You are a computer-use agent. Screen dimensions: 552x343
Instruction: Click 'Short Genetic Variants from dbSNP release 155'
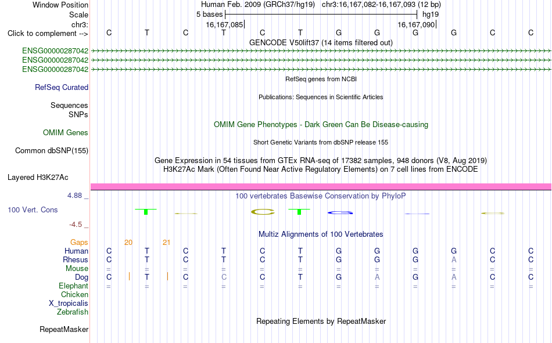click(x=321, y=142)
